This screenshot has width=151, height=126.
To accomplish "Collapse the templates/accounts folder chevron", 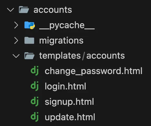I will pyautogui.click(x=16, y=56).
